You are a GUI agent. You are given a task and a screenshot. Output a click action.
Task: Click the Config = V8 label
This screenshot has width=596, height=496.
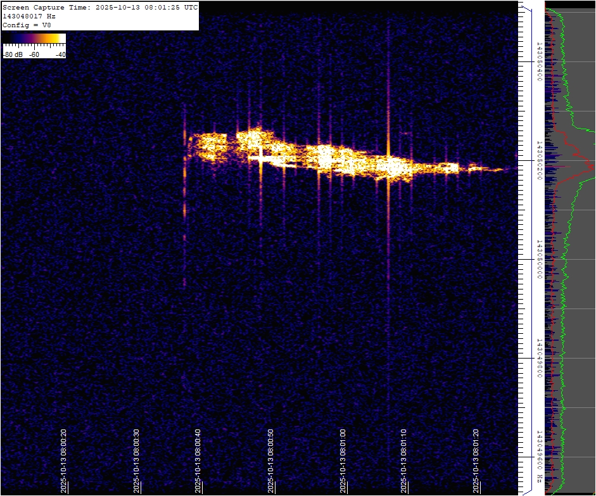tap(27, 25)
